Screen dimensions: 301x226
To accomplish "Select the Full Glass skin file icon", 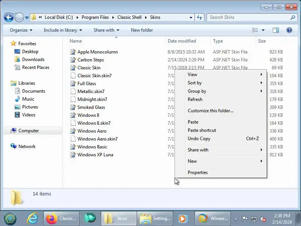I will pyautogui.click(x=73, y=83).
